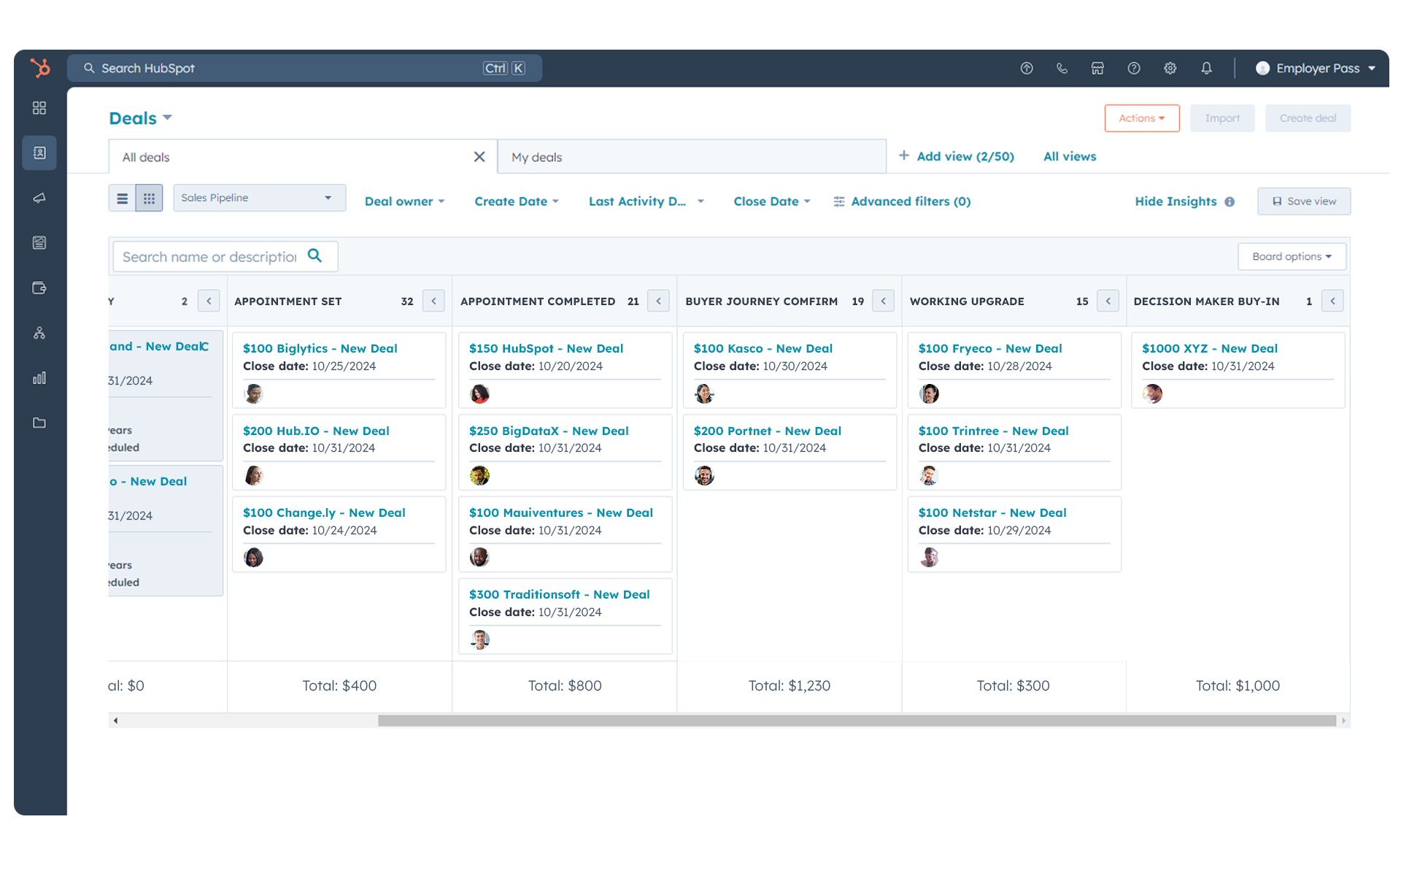Click owner avatar on Kasco deal card
1401x876 pixels.
(x=704, y=394)
